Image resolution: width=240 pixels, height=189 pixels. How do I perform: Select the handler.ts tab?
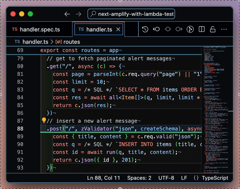coord(99,29)
